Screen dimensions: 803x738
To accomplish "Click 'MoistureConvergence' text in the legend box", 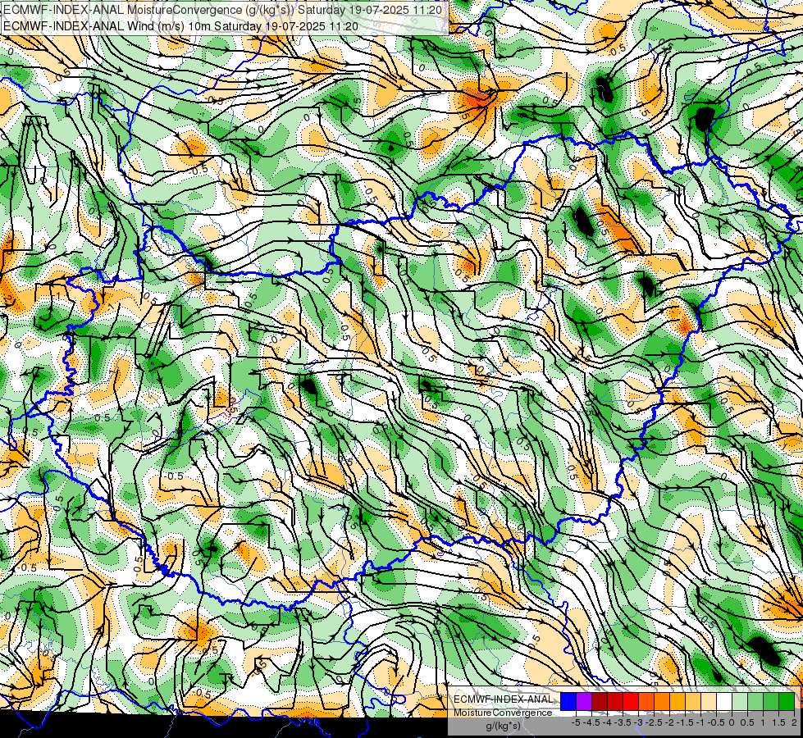I will [503, 713].
